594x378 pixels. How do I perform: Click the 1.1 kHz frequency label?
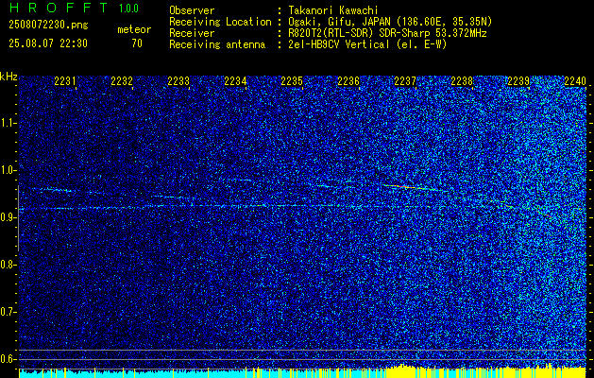point(8,123)
